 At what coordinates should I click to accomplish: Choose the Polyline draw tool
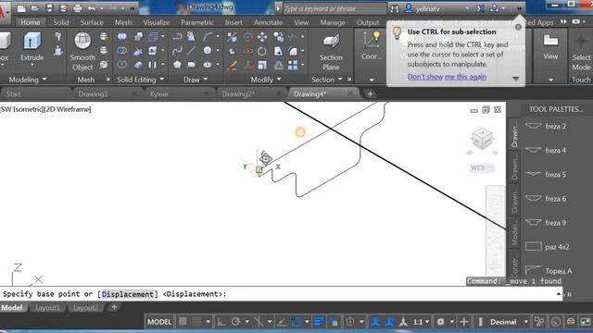[177, 37]
